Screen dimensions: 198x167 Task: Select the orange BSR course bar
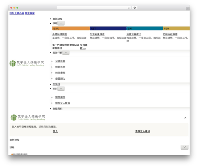coord(71,28)
